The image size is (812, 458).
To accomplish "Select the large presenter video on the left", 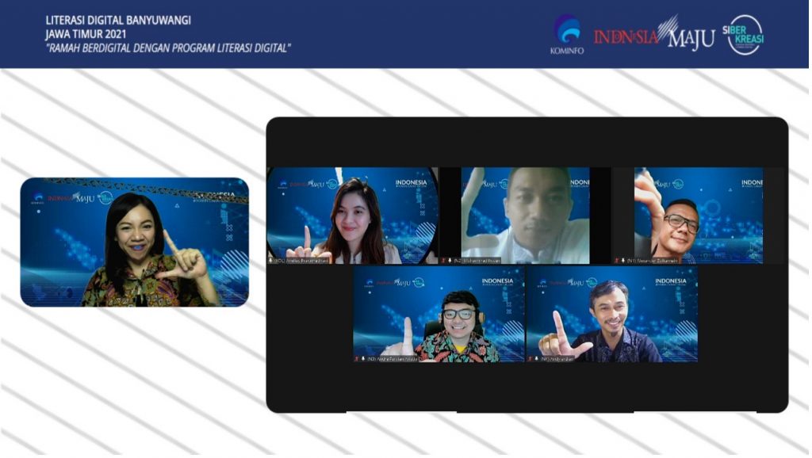I will (x=134, y=242).
